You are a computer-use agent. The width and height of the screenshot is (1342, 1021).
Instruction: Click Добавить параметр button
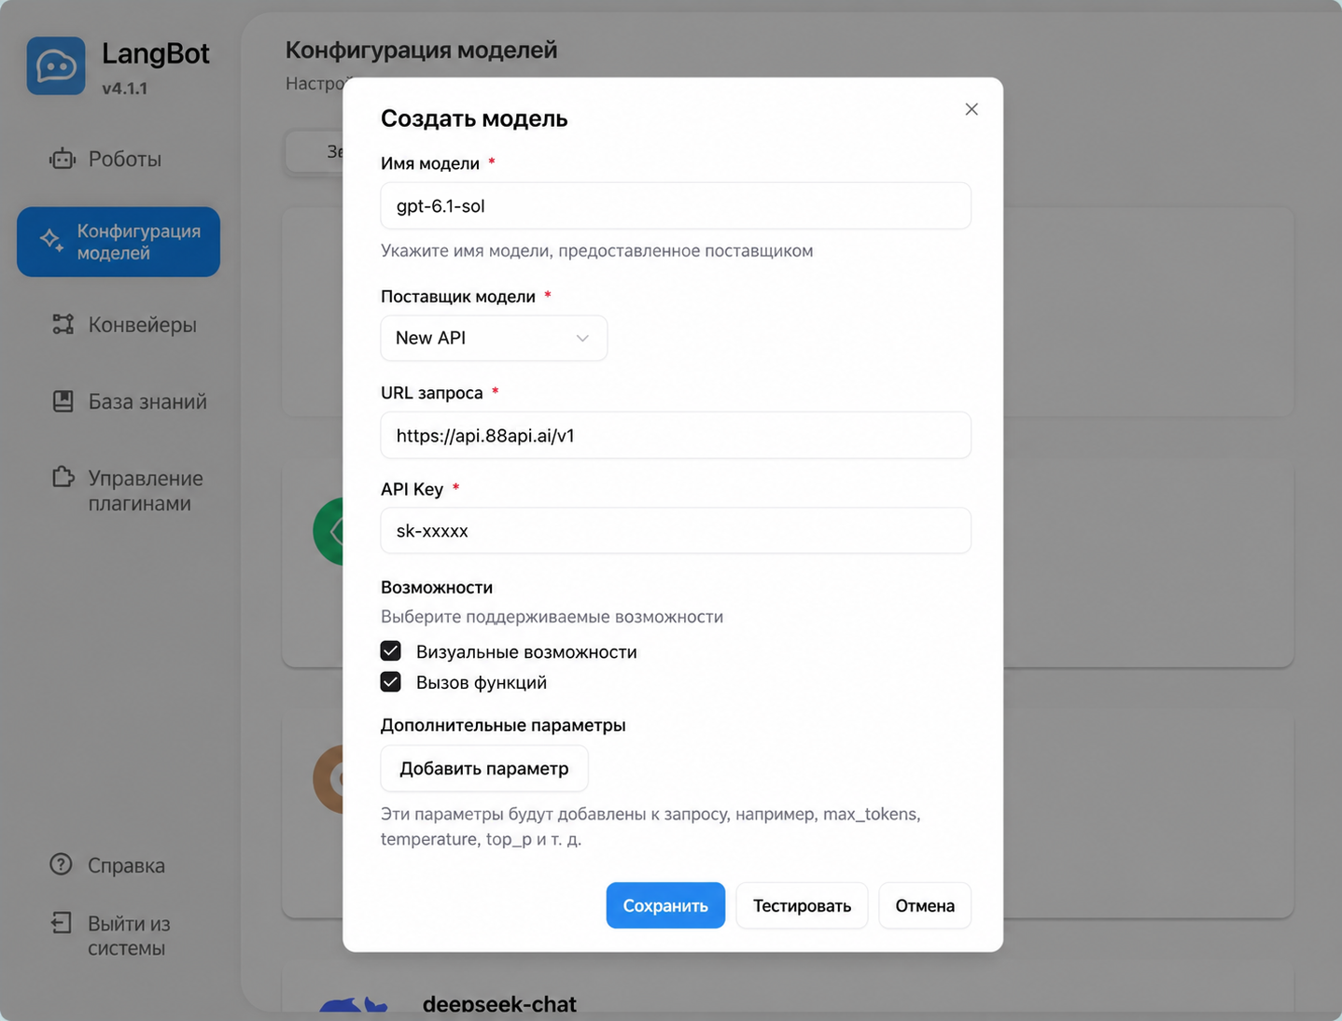[x=484, y=768]
